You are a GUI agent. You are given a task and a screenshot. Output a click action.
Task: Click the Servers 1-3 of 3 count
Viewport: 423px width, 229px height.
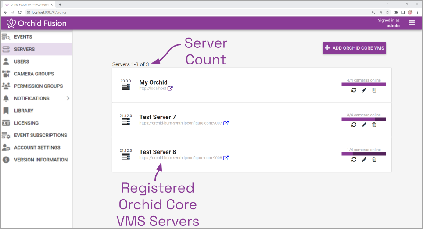131,64
